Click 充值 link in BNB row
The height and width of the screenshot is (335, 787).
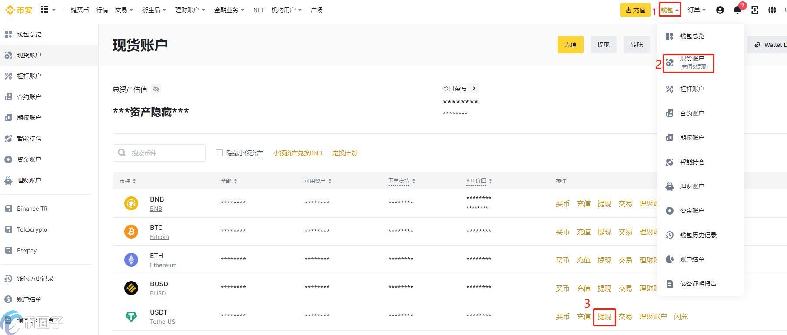(584, 204)
